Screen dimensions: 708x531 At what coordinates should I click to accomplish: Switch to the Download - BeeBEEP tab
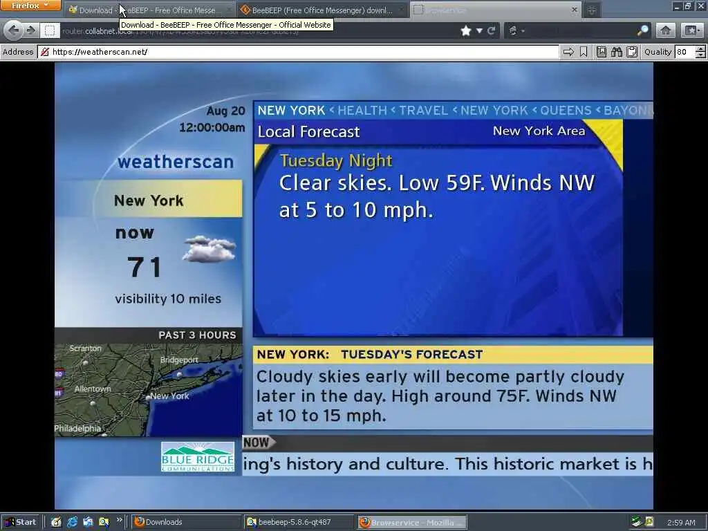coord(150,10)
